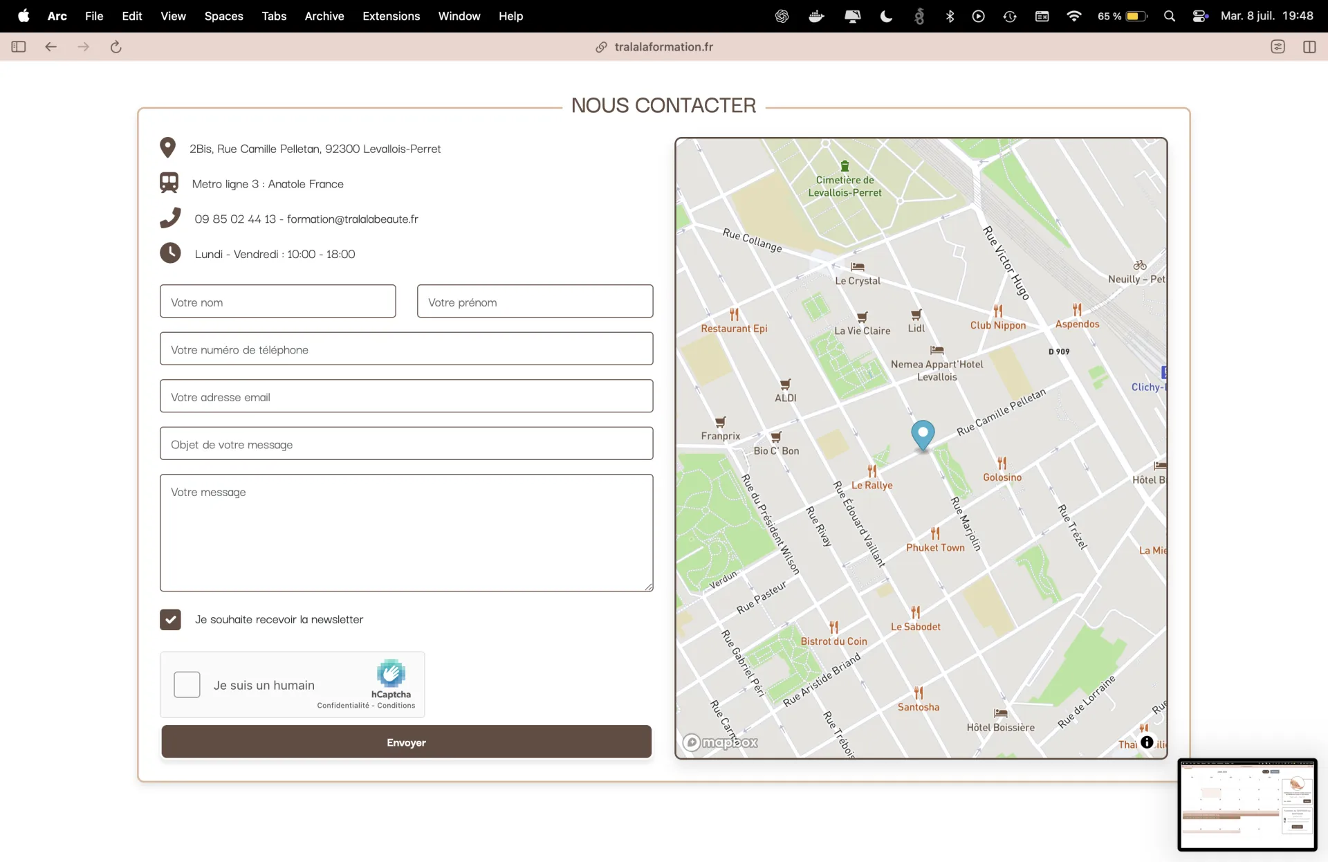
Task: Focus the Objet de votre message field
Action: pos(406,443)
